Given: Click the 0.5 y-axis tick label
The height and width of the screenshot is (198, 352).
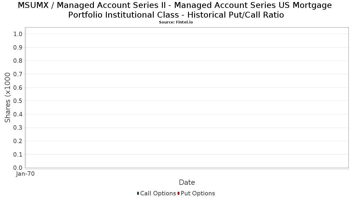Looking at the screenshot, I should coord(18,101).
